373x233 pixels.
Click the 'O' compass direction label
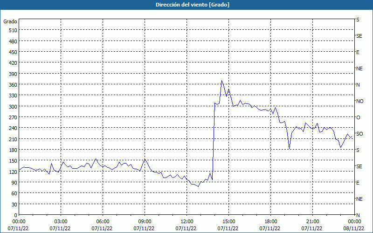[x=358, y=118]
